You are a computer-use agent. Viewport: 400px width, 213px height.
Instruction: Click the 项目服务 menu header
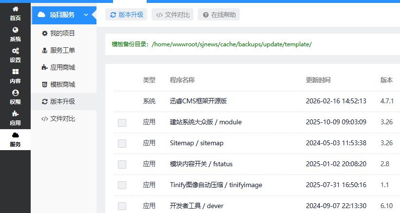click(x=64, y=15)
